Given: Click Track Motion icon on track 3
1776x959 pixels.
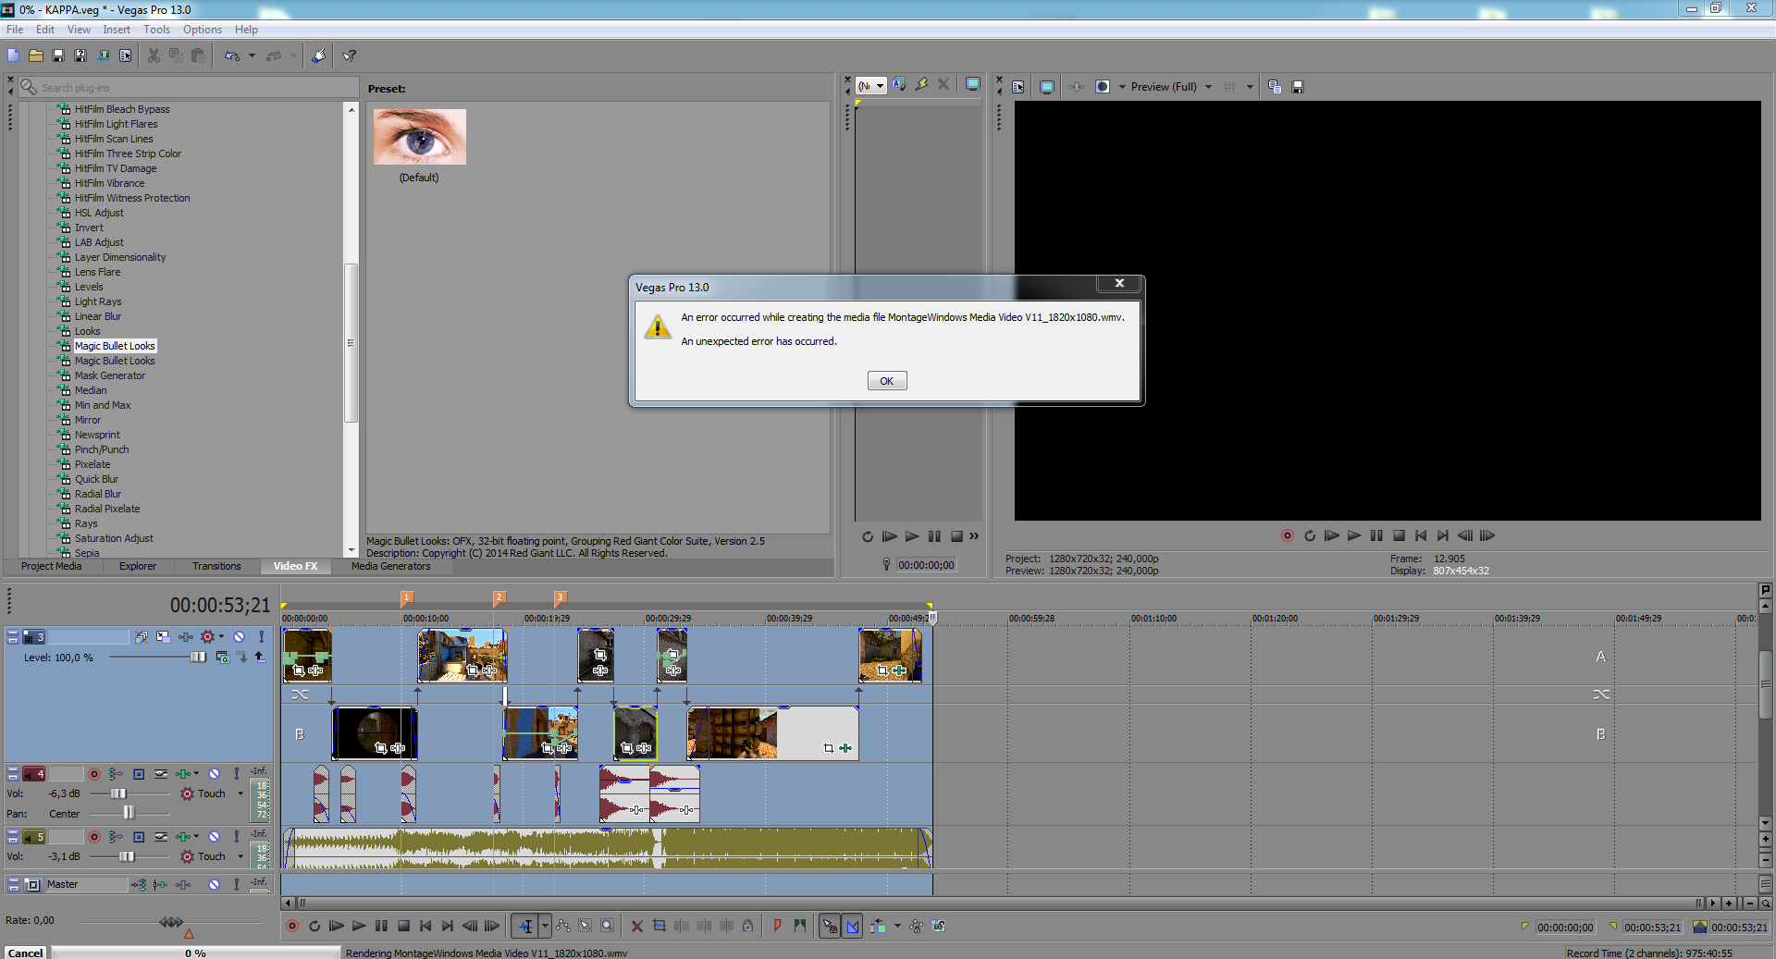Looking at the screenshot, I should [x=163, y=637].
